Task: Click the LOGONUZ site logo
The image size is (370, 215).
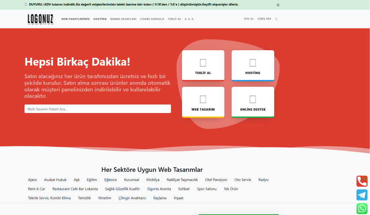Action: point(40,19)
